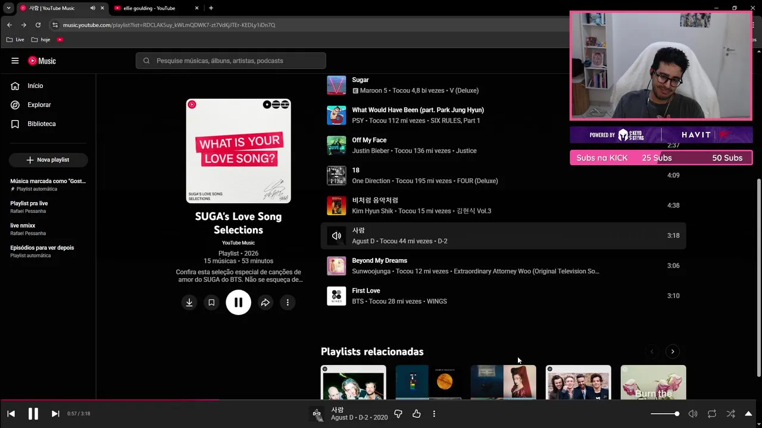The width and height of the screenshot is (762, 428).
Task: Open Playlist pra live
Action: point(48,206)
